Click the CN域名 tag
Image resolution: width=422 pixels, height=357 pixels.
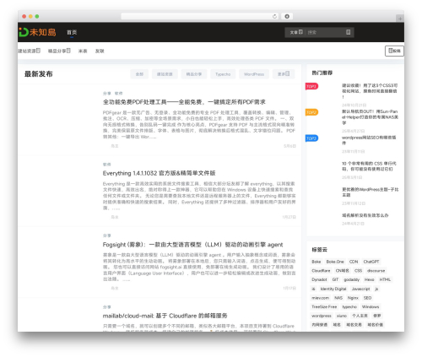pyautogui.click(x=343, y=271)
